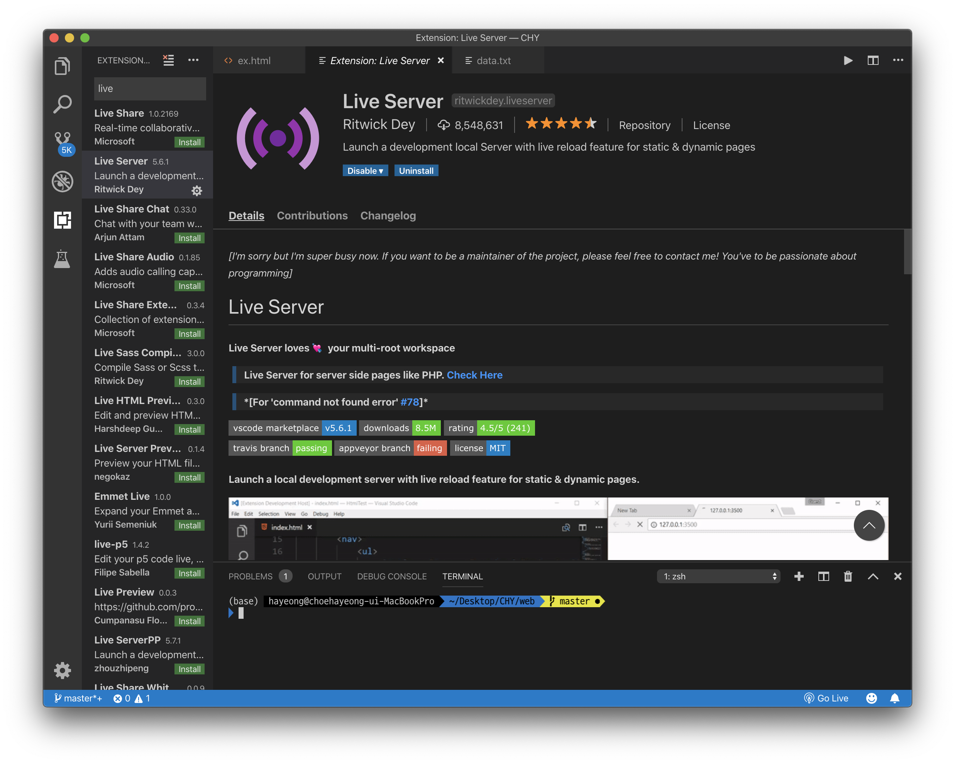Click the details page vertical scrollbar
This screenshot has width=955, height=764.
[907, 252]
